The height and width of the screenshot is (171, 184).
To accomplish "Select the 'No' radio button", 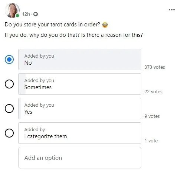I will [9, 59].
